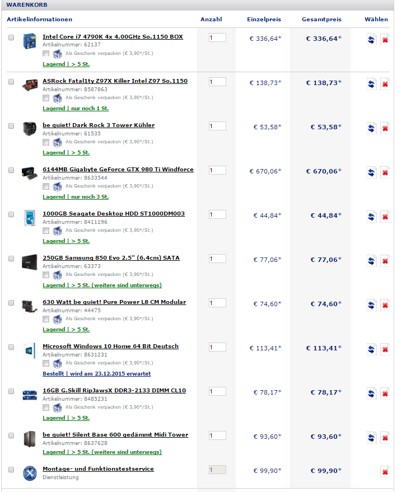Select the checkbox for Intel Core i7 4790K
Screen dimensions: 397x492
coord(11,38)
